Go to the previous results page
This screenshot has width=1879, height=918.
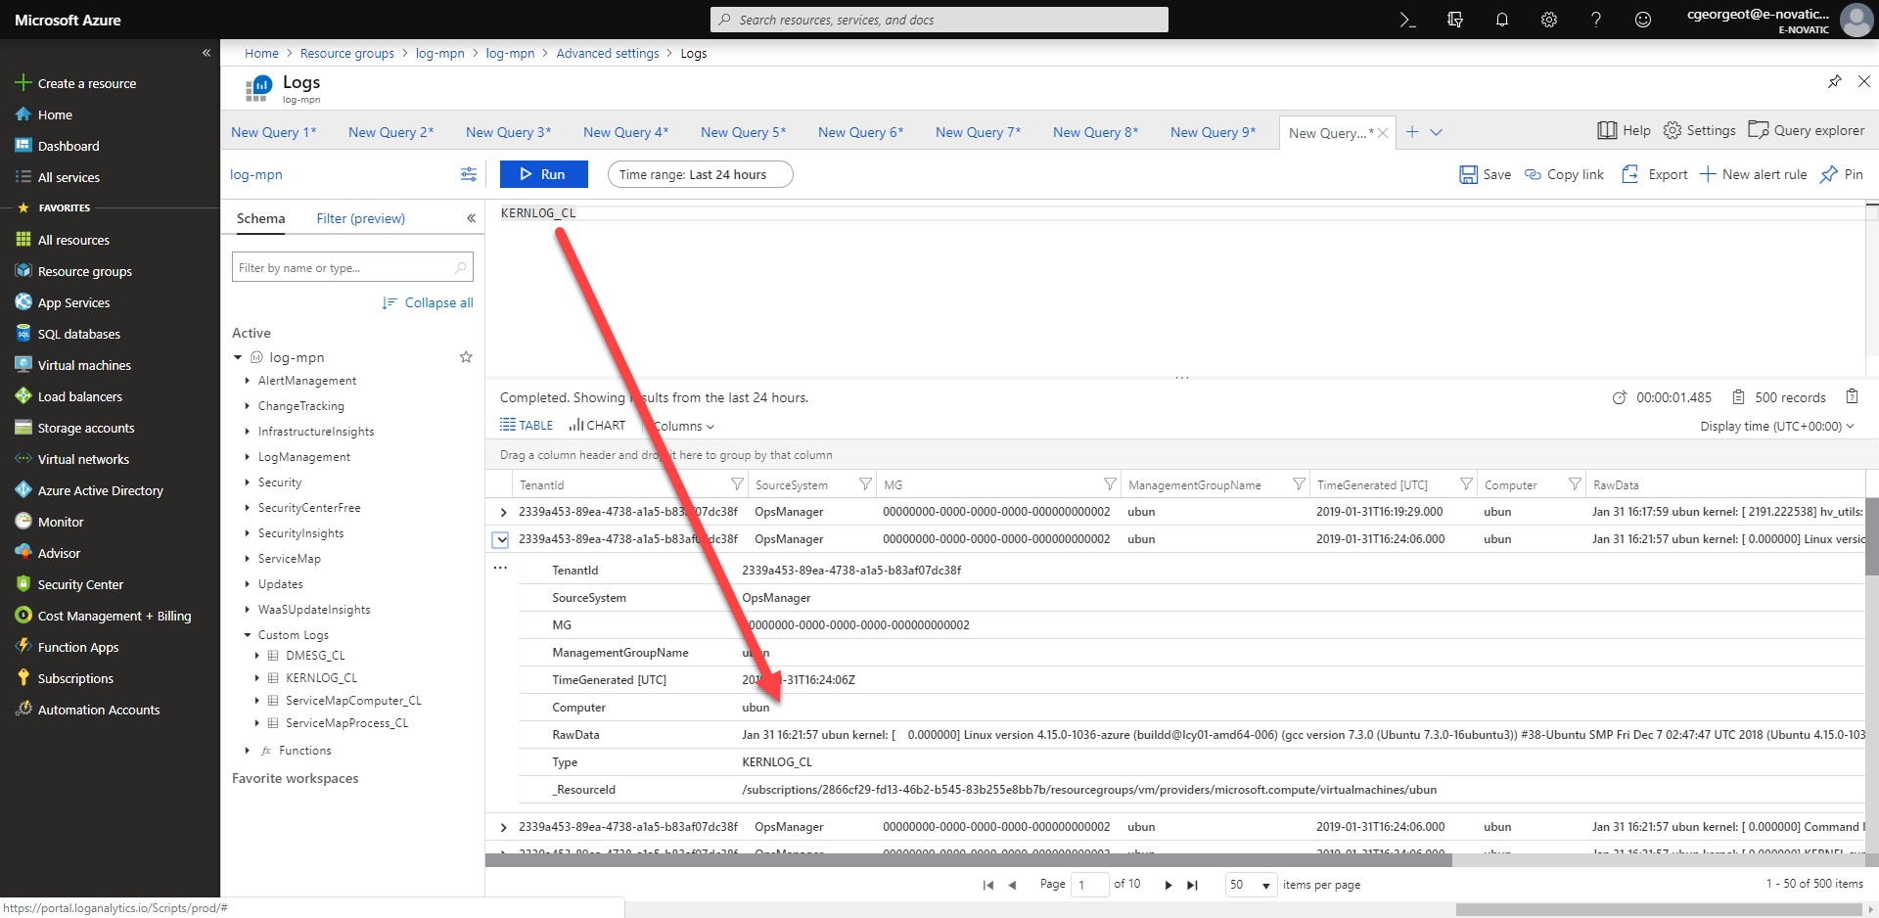(x=1012, y=885)
